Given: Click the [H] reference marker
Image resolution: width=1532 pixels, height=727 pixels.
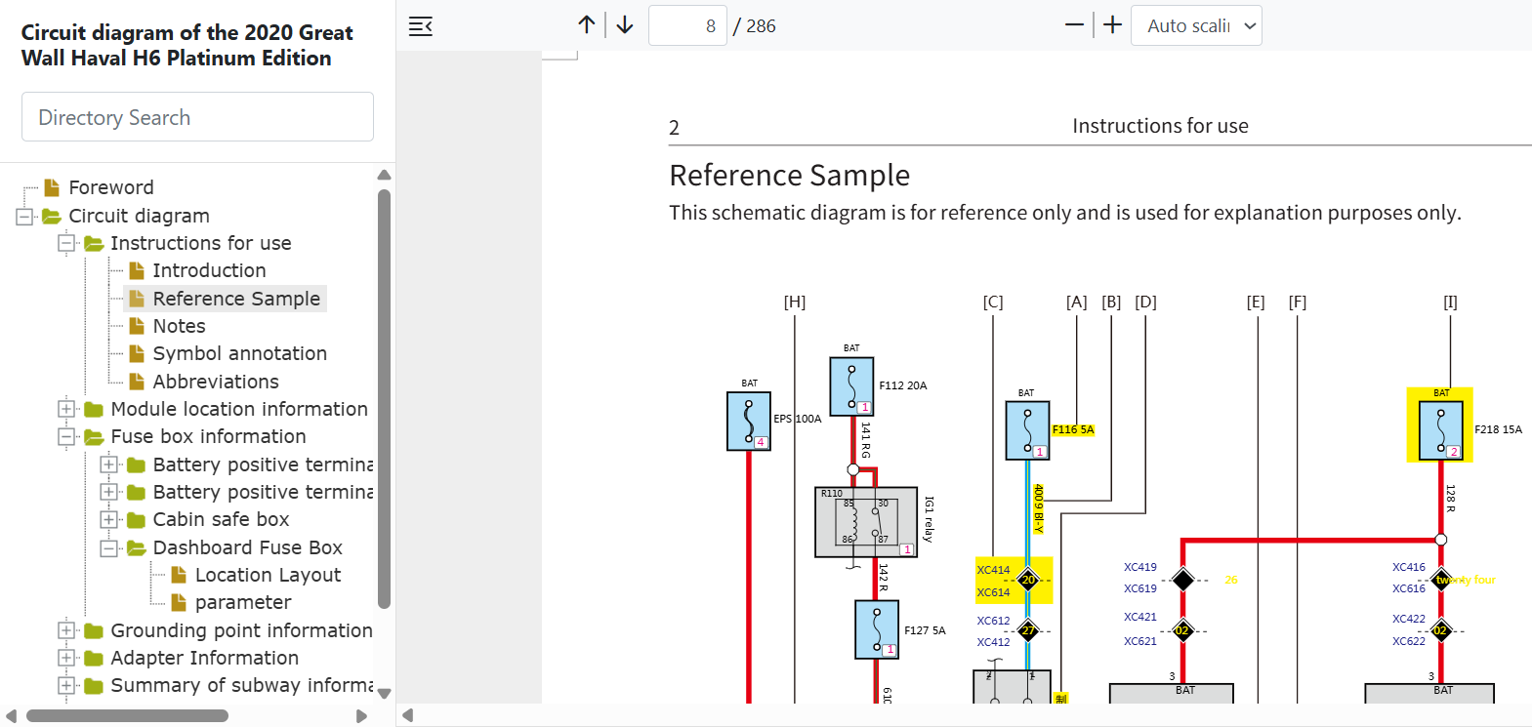Looking at the screenshot, I should pos(795,303).
